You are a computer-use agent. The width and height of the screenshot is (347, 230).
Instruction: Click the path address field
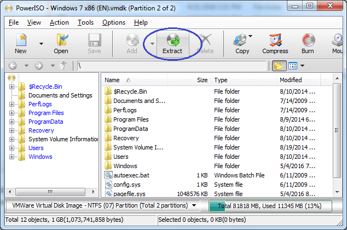tap(172, 66)
